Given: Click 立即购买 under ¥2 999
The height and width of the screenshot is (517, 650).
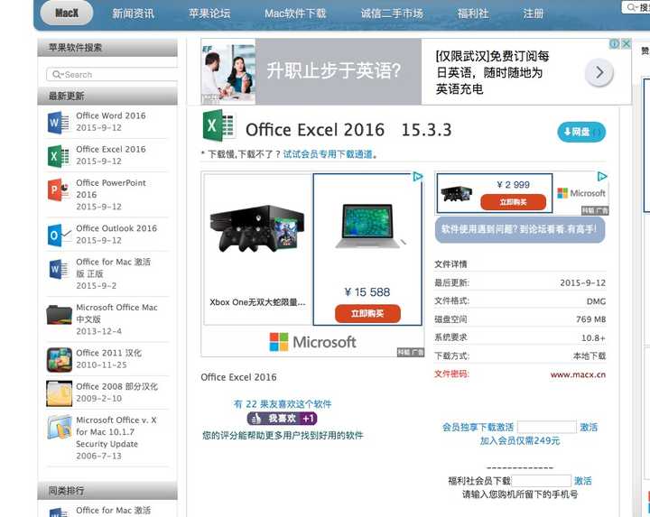Looking at the screenshot, I should pyautogui.click(x=513, y=202).
